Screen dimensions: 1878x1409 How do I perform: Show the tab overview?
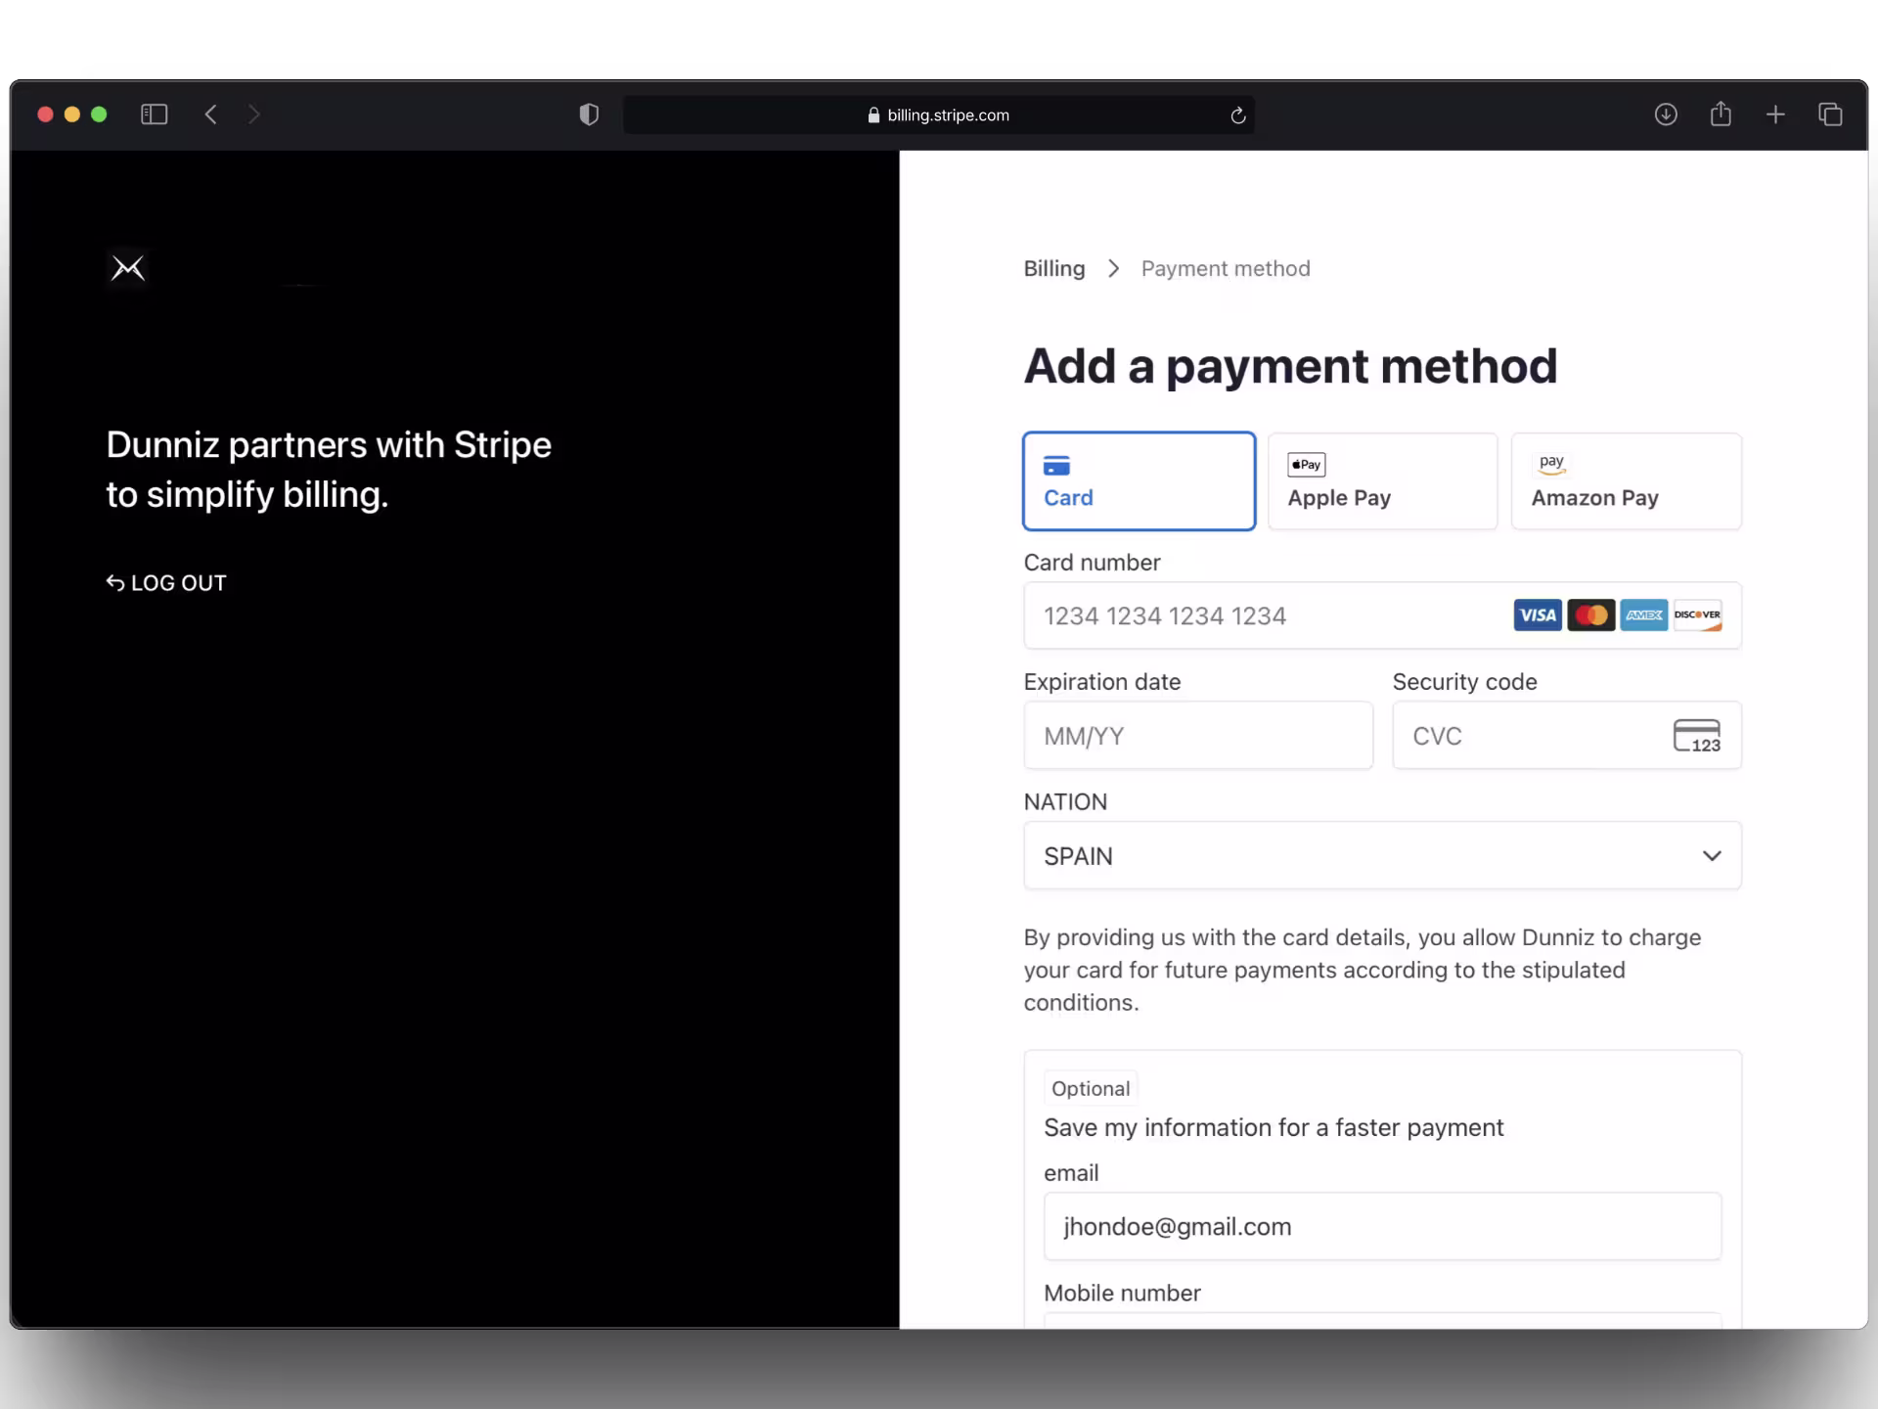coord(1830,114)
